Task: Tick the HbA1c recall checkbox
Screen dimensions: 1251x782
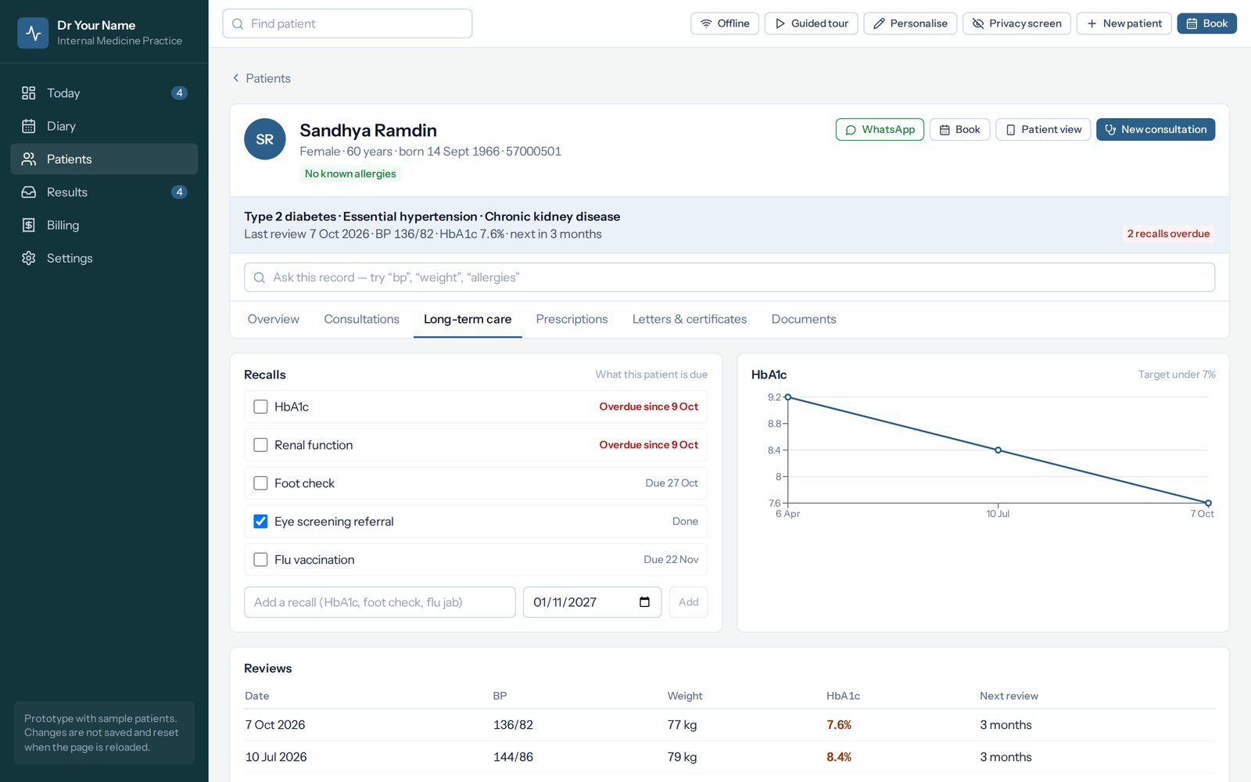Action: 260,407
